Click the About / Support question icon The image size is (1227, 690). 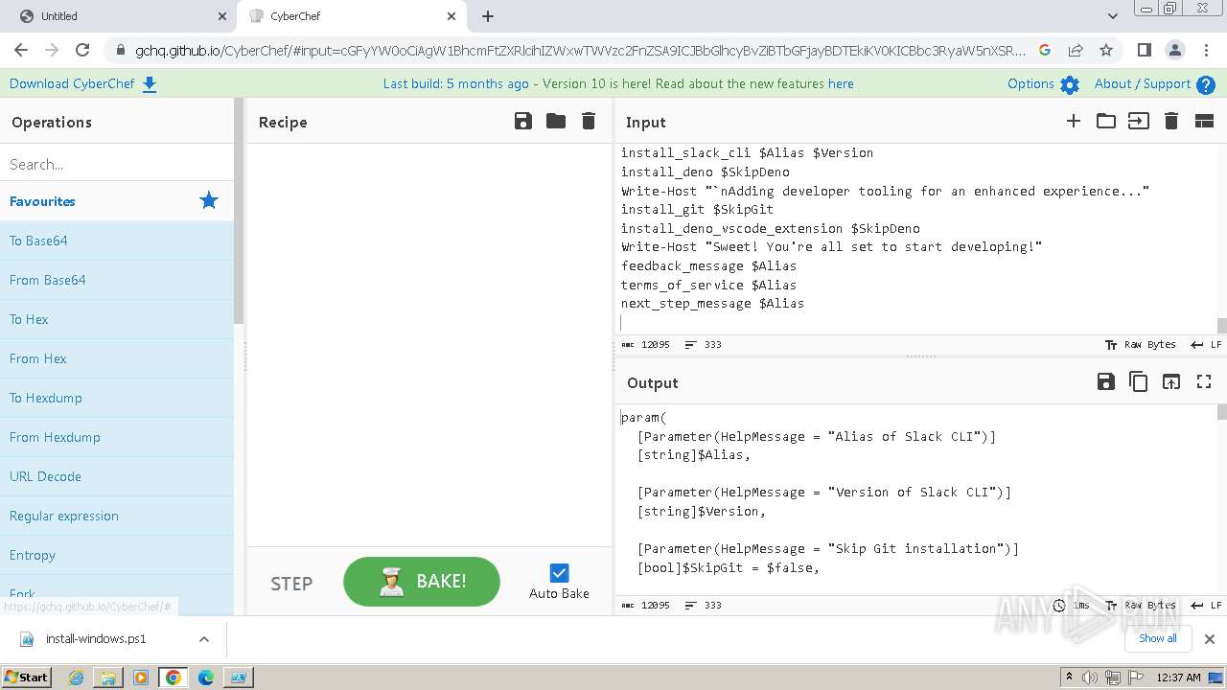[1206, 84]
